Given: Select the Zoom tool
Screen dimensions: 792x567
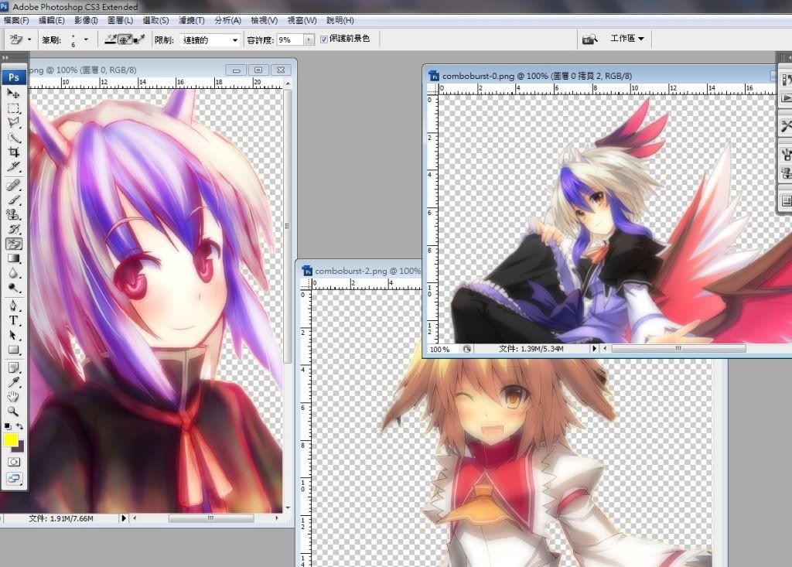Looking at the screenshot, I should (x=13, y=412).
